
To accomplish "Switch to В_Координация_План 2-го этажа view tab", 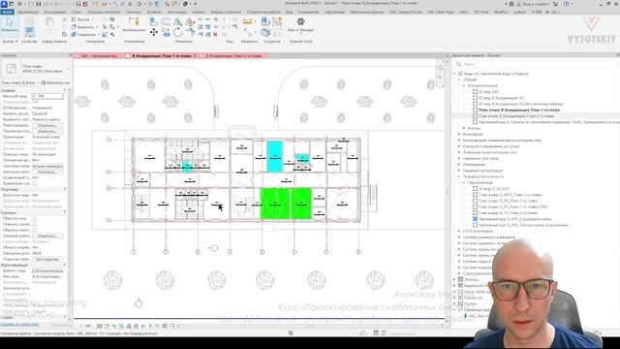I will click(233, 56).
